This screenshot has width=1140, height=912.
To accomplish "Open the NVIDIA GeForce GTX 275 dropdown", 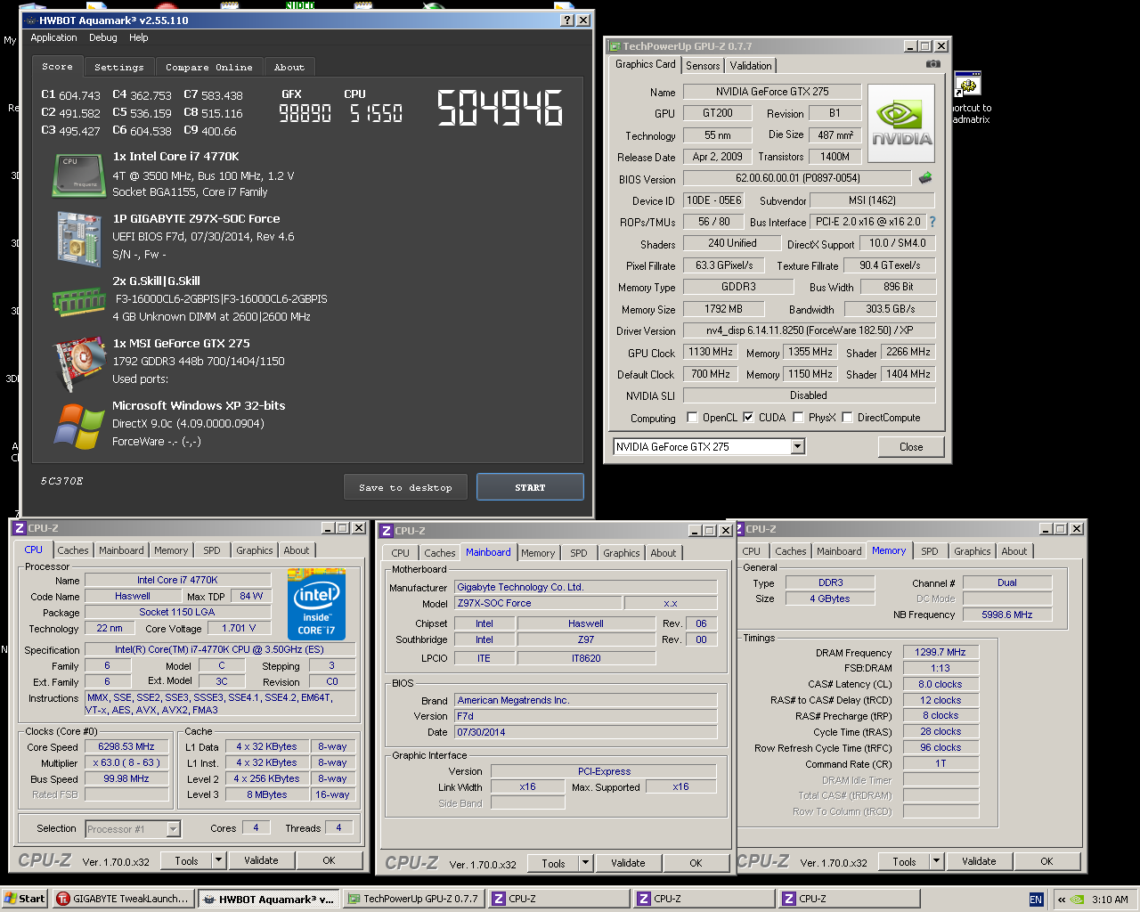I will point(798,446).
